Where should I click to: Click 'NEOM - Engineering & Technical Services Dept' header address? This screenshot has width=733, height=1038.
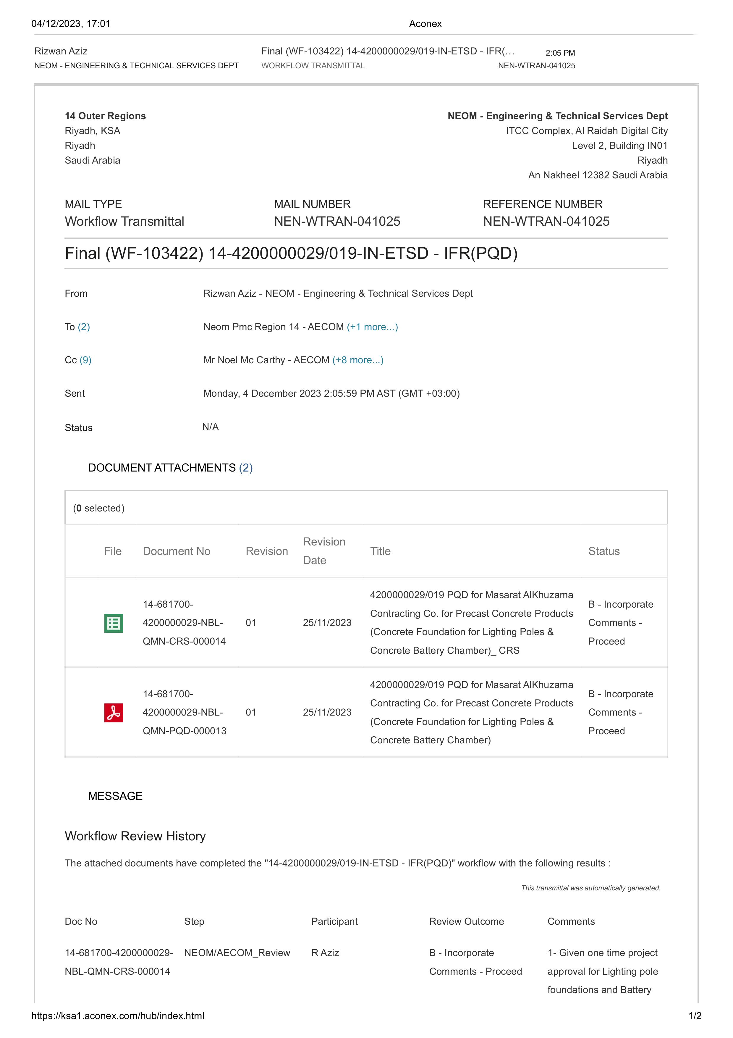[x=558, y=116]
